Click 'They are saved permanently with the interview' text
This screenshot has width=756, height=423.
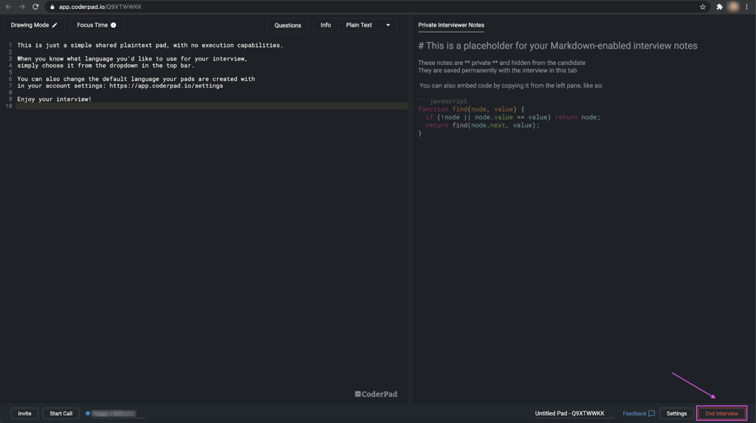[x=497, y=70]
